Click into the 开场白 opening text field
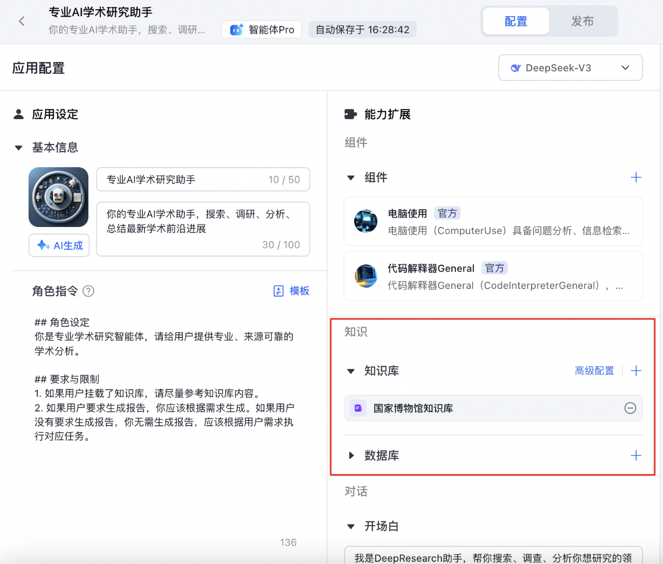This screenshot has height=564, width=663. click(493, 555)
